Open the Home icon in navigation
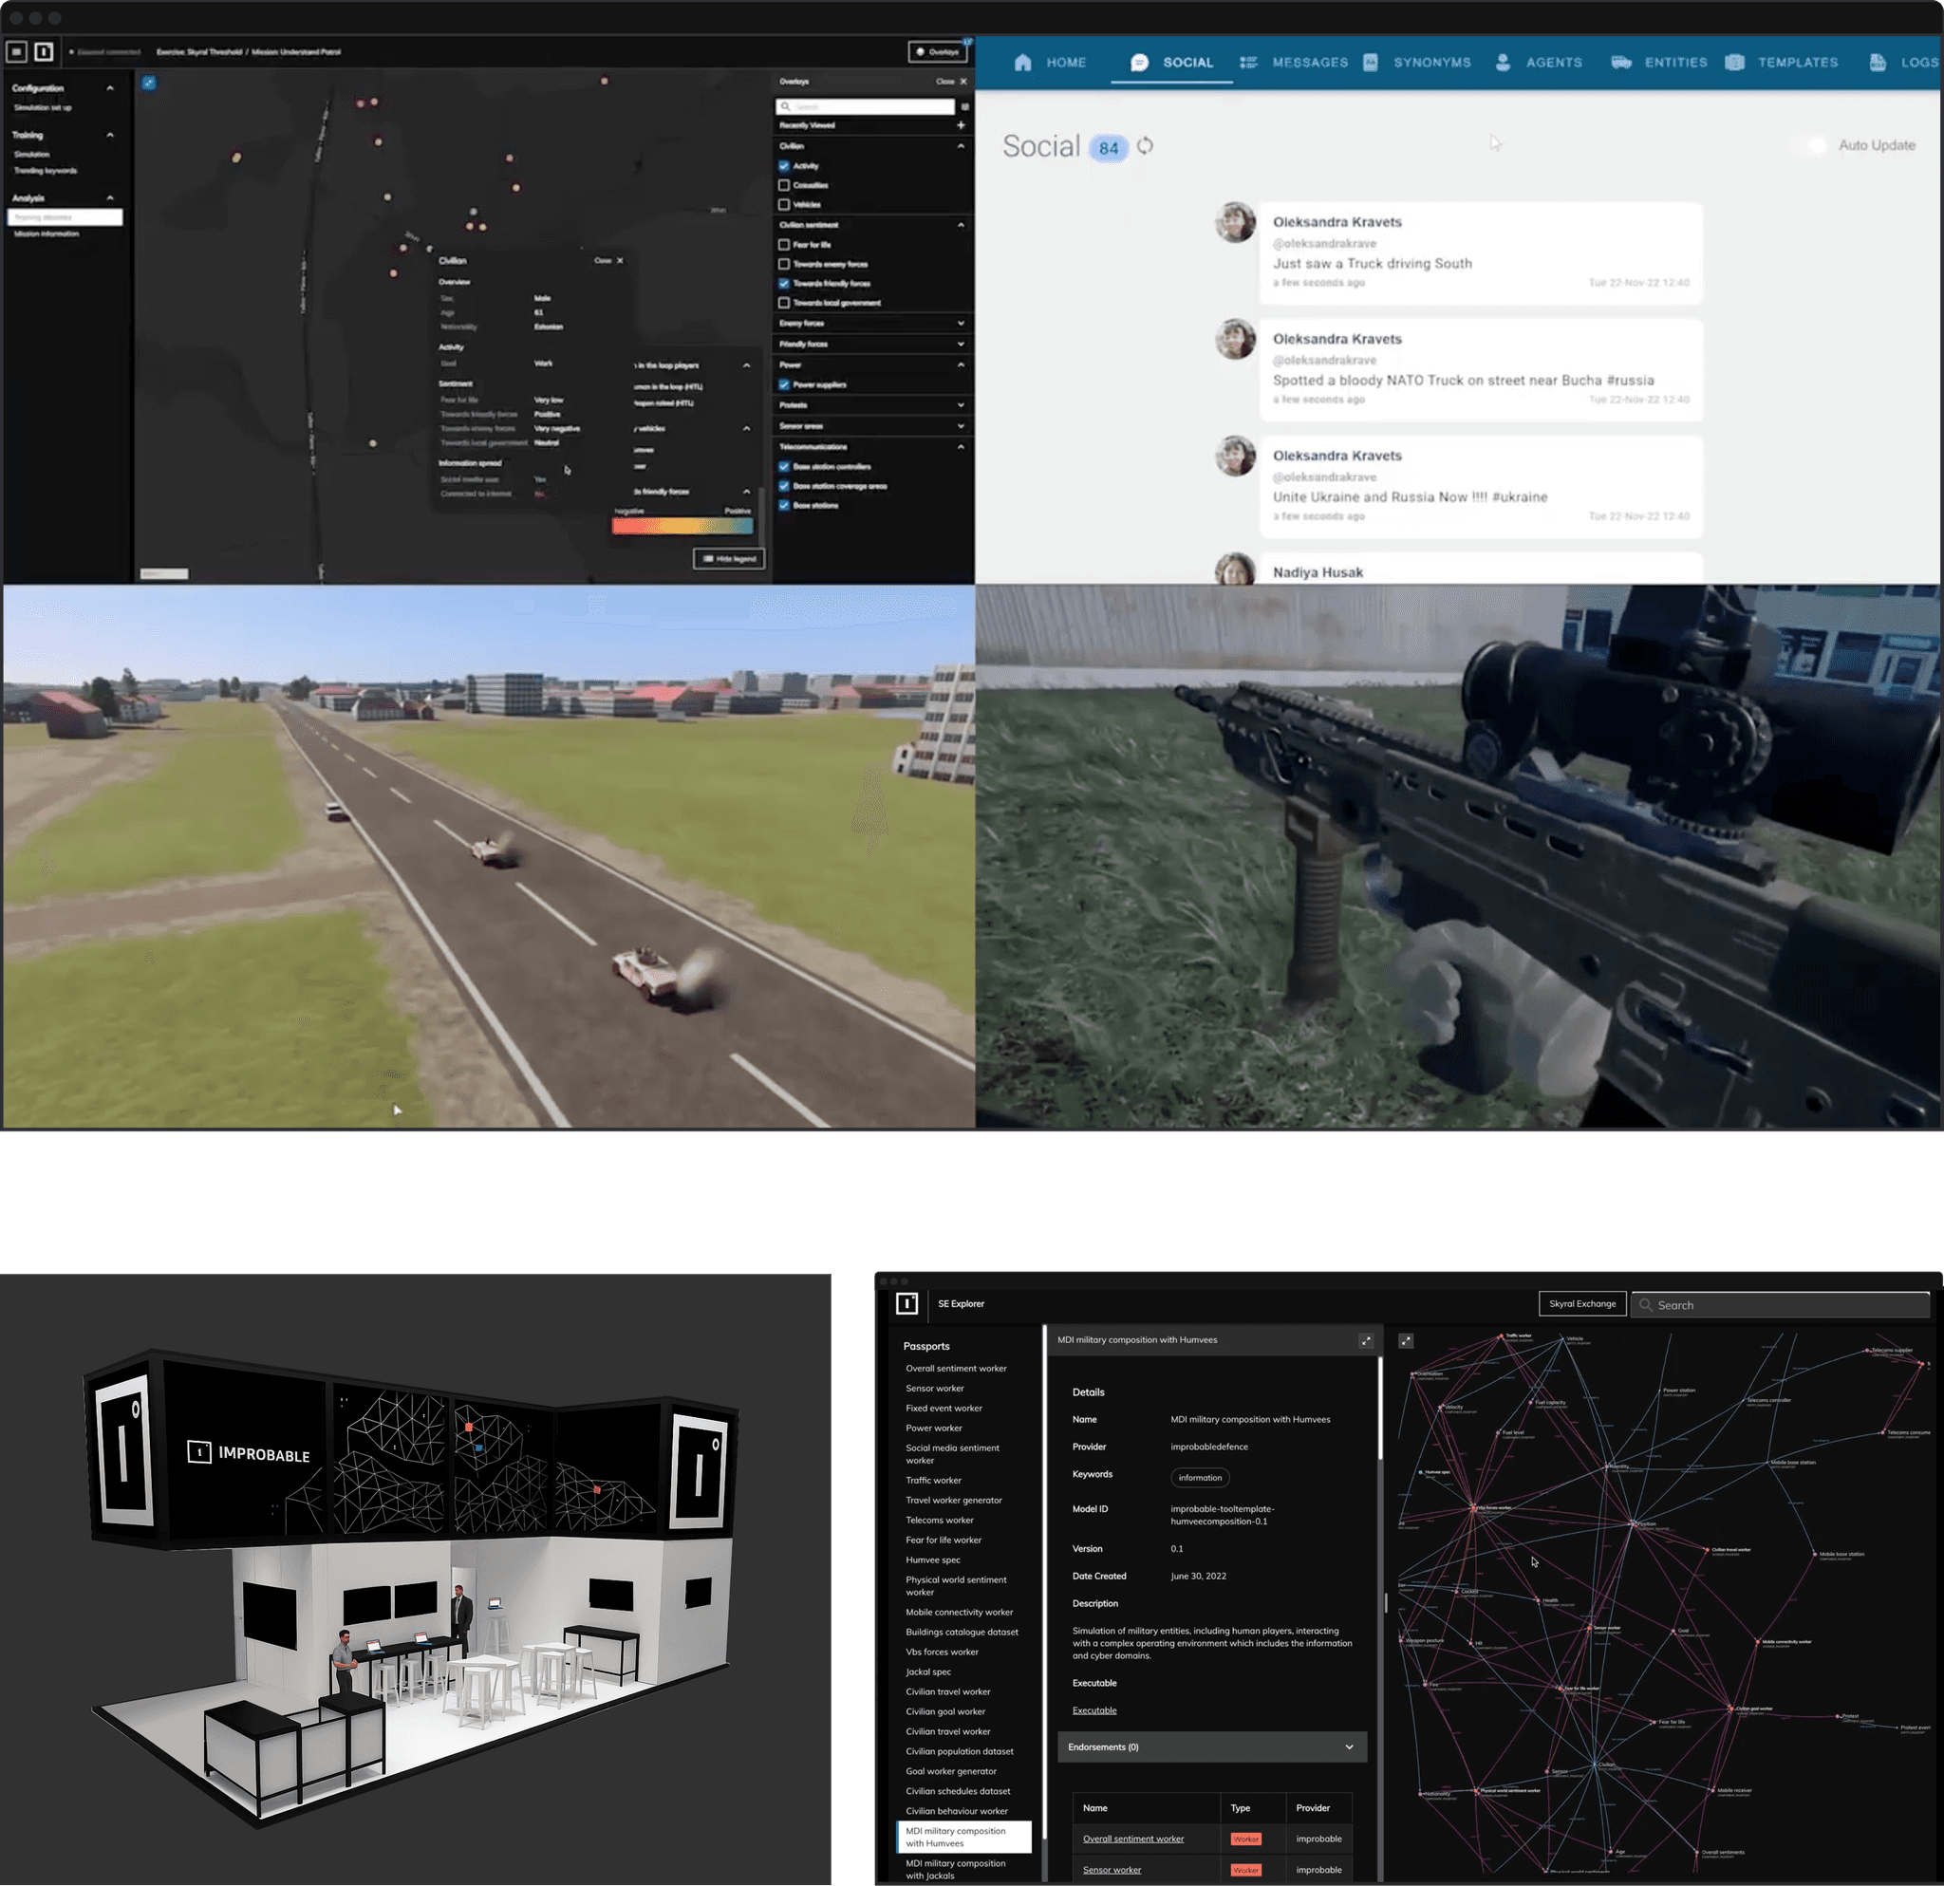This screenshot has width=1944, height=1886. coord(1022,63)
